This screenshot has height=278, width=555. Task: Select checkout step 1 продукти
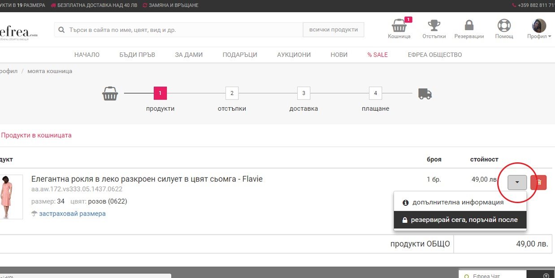(160, 93)
